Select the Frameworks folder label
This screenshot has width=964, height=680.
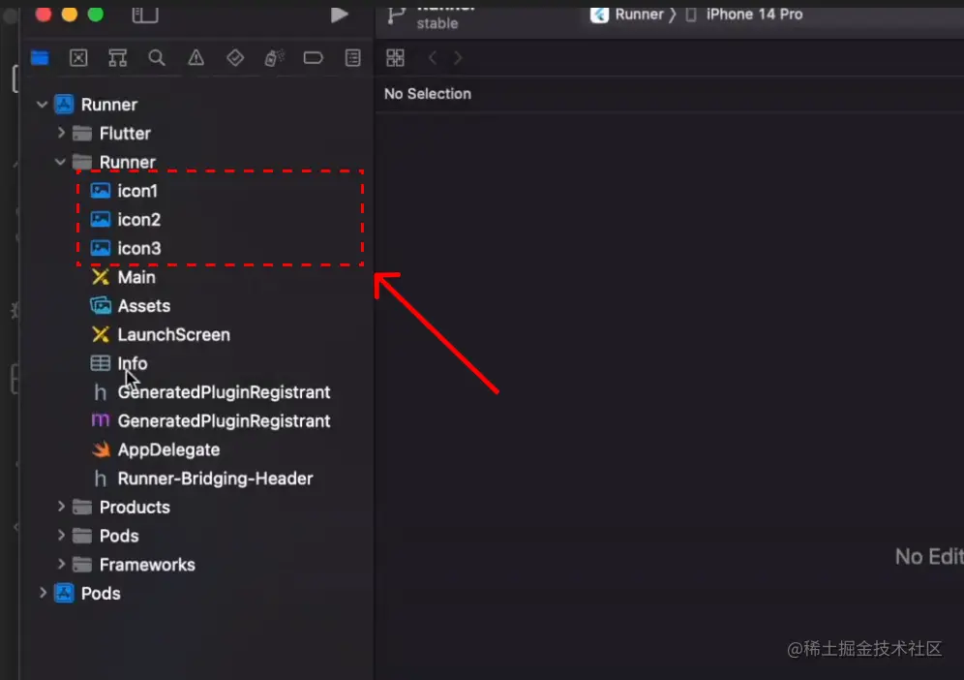click(147, 565)
